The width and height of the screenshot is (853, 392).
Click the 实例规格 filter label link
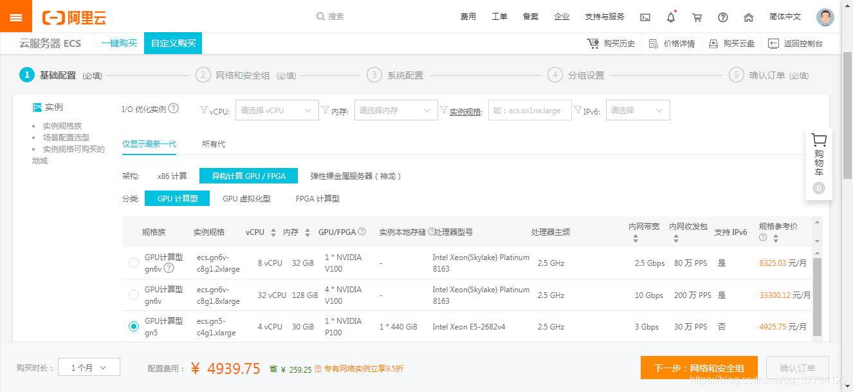tap(465, 111)
